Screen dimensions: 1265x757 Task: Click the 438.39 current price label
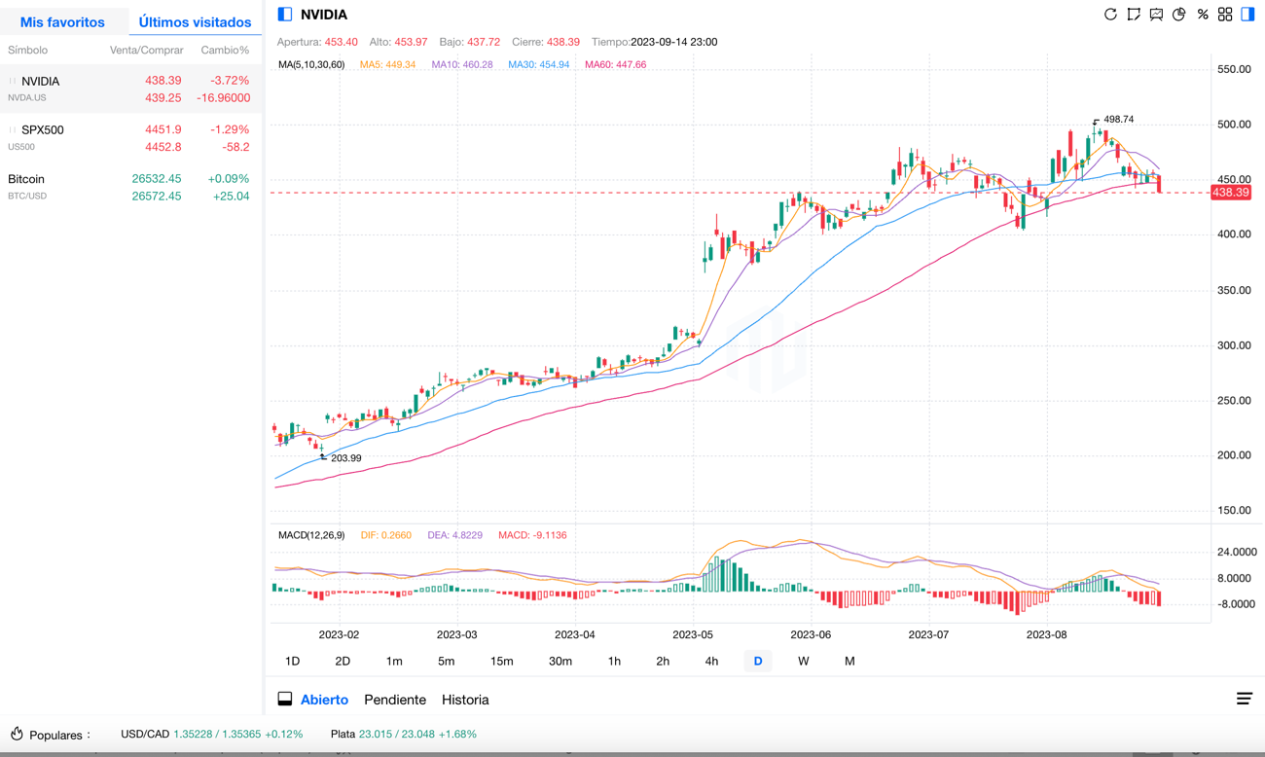pyautogui.click(x=1230, y=193)
